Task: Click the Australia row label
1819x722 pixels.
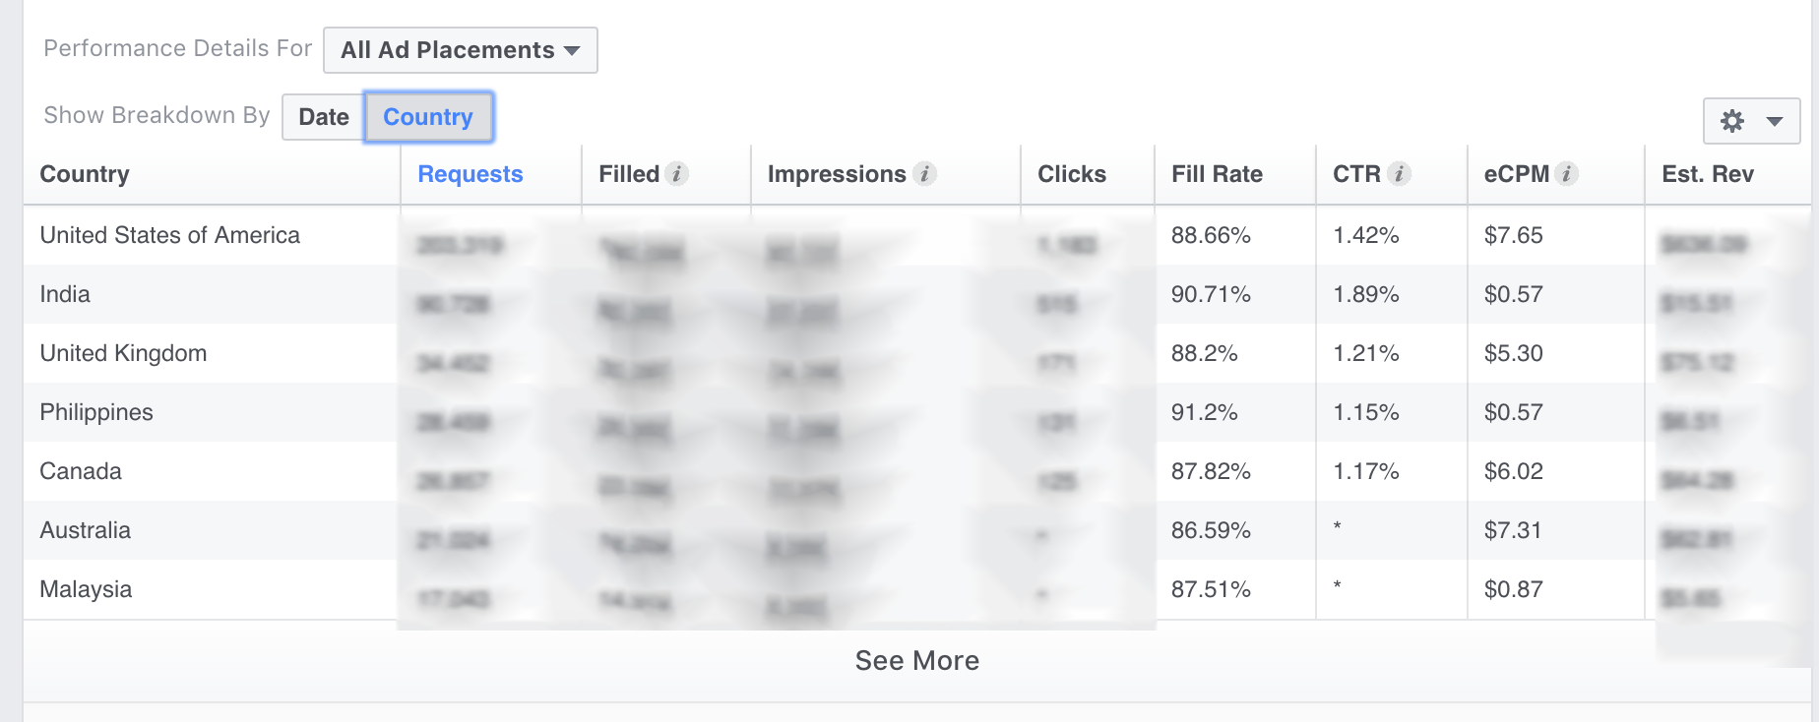Action: (85, 530)
